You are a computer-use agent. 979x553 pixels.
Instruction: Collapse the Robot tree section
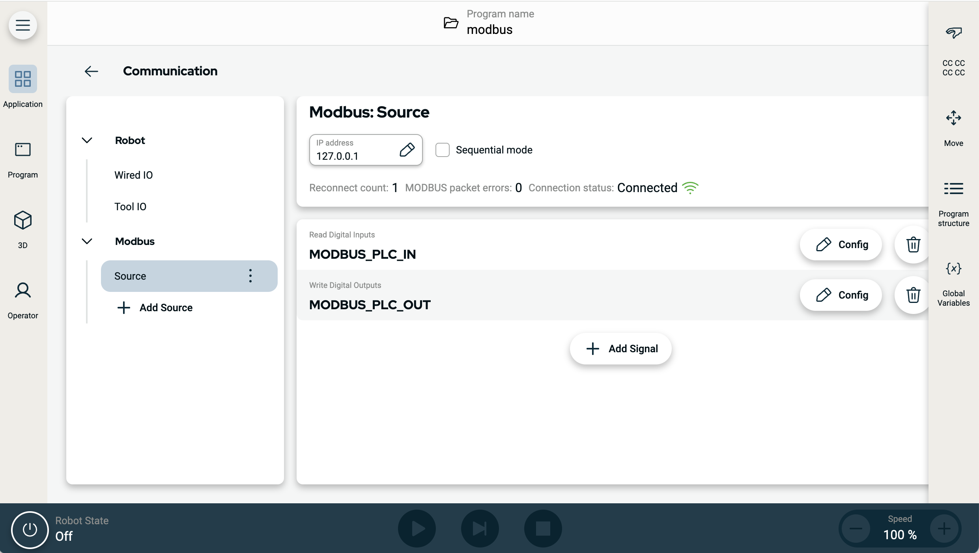[x=87, y=140]
